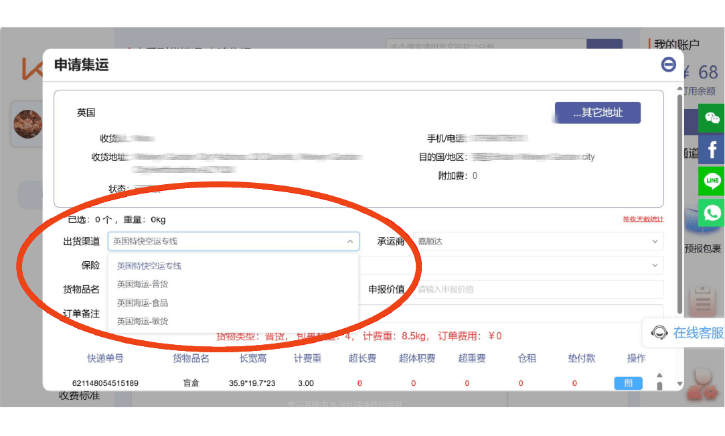
Task: Expand the 承运商 carrier dropdown
Action: point(654,242)
